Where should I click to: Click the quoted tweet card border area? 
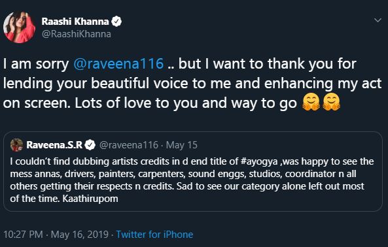click(193, 171)
